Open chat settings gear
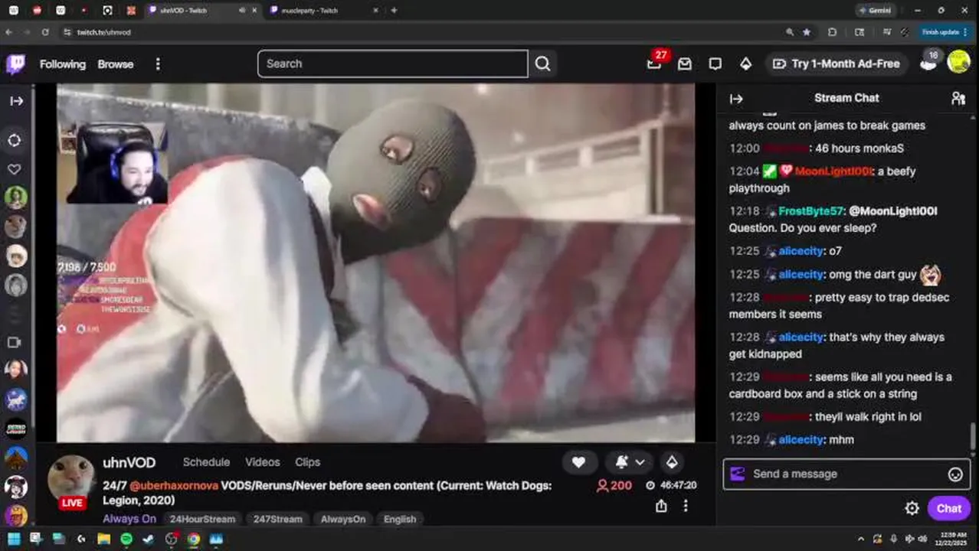 (912, 508)
